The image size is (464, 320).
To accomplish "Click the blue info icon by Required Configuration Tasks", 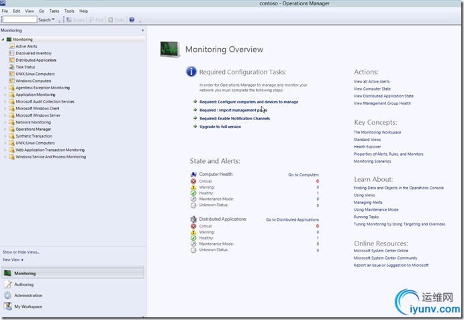I will (191, 72).
